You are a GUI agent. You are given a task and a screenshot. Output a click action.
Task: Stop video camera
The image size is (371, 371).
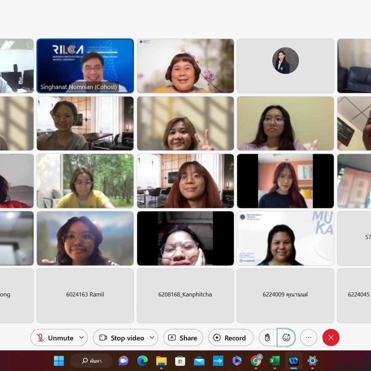click(122, 338)
